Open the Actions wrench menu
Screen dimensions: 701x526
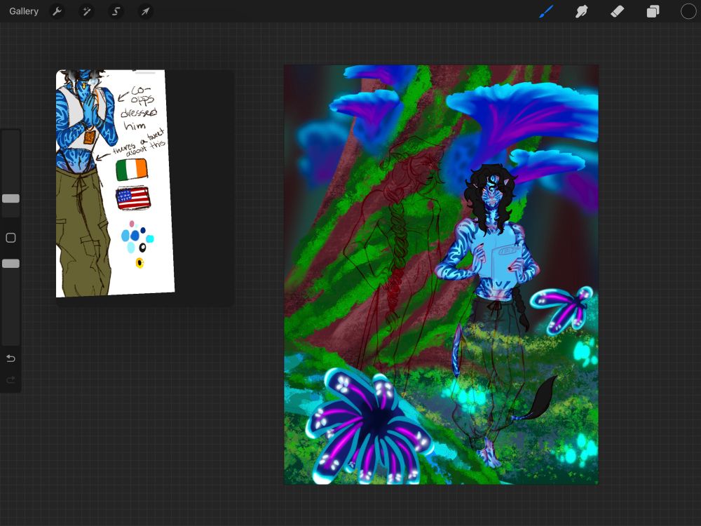[57, 11]
